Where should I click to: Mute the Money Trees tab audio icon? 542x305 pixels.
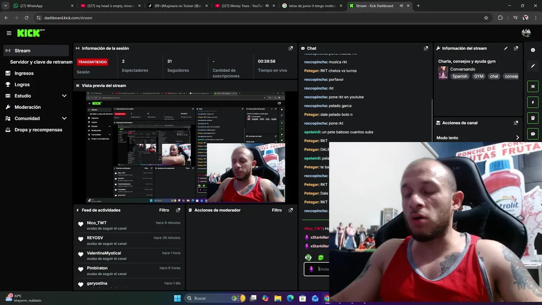267,6
